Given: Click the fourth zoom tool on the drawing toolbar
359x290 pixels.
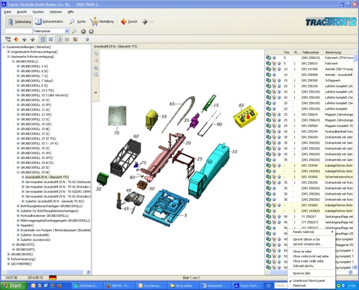Looking at the screenshot, I should click(96, 74).
